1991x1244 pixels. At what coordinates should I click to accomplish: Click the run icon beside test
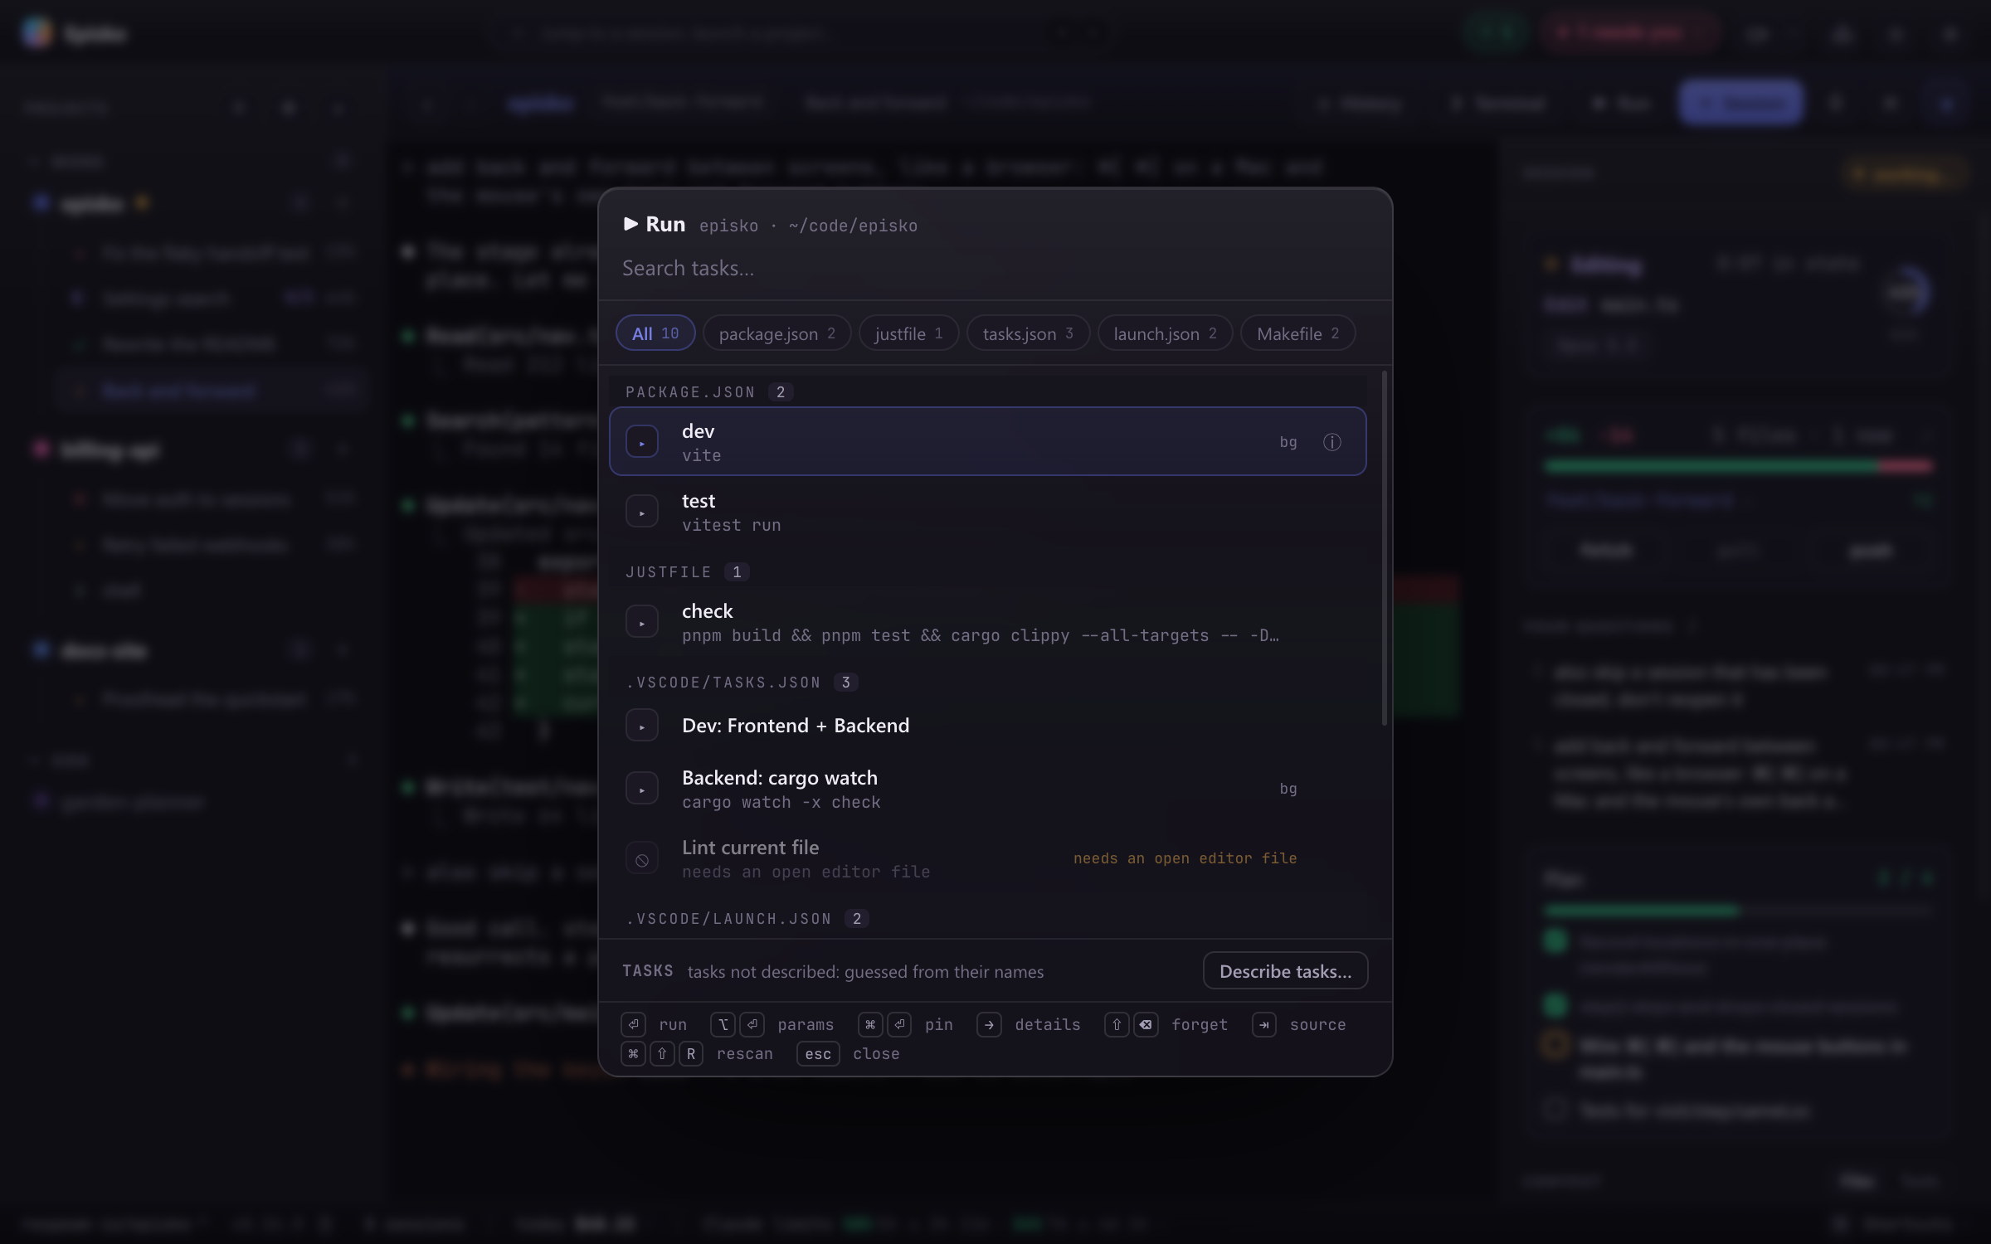click(x=641, y=512)
